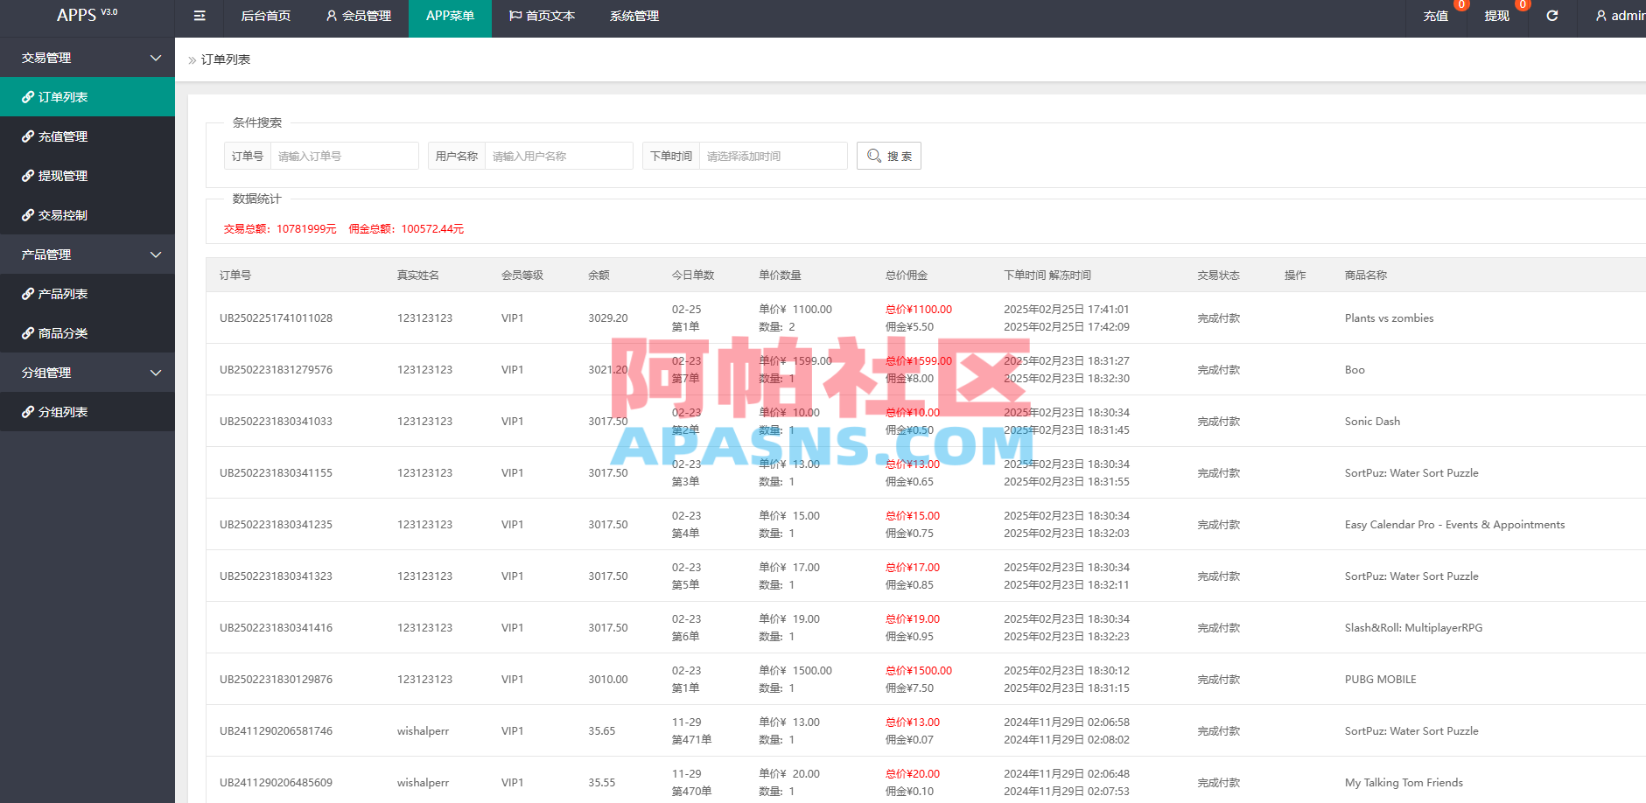1646x803 pixels.
Task: Open the admin account menu
Action: (1621, 16)
